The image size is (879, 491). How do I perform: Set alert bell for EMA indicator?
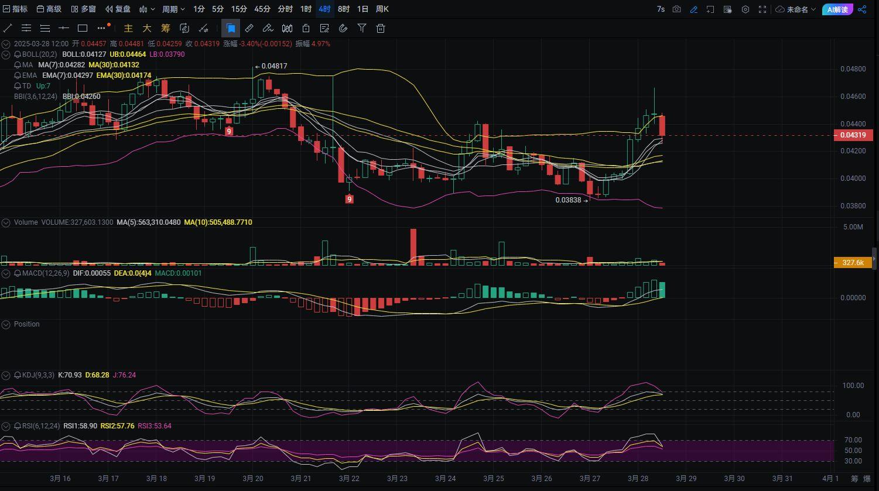(x=18, y=75)
